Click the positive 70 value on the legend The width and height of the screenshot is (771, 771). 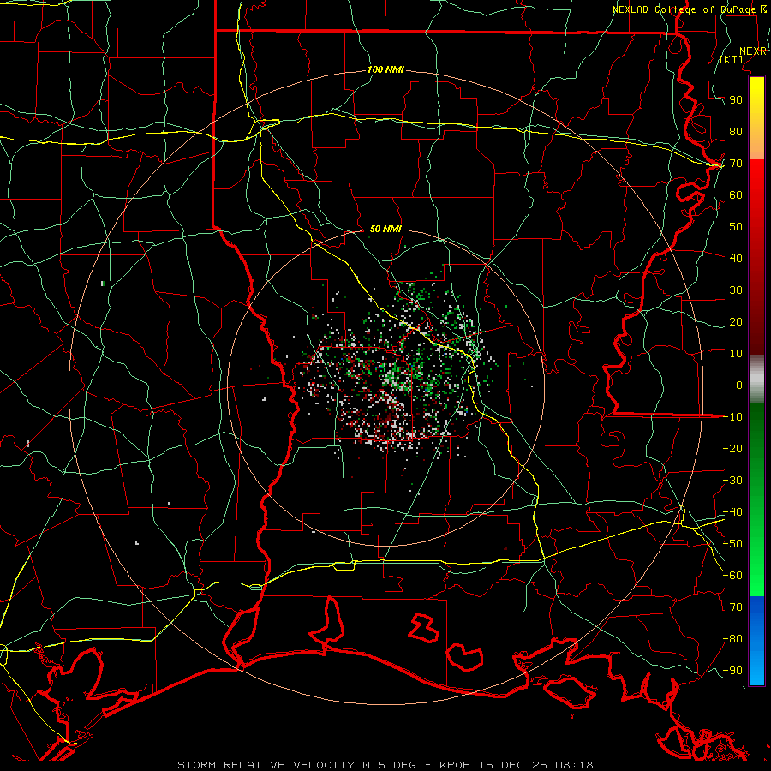tap(736, 164)
